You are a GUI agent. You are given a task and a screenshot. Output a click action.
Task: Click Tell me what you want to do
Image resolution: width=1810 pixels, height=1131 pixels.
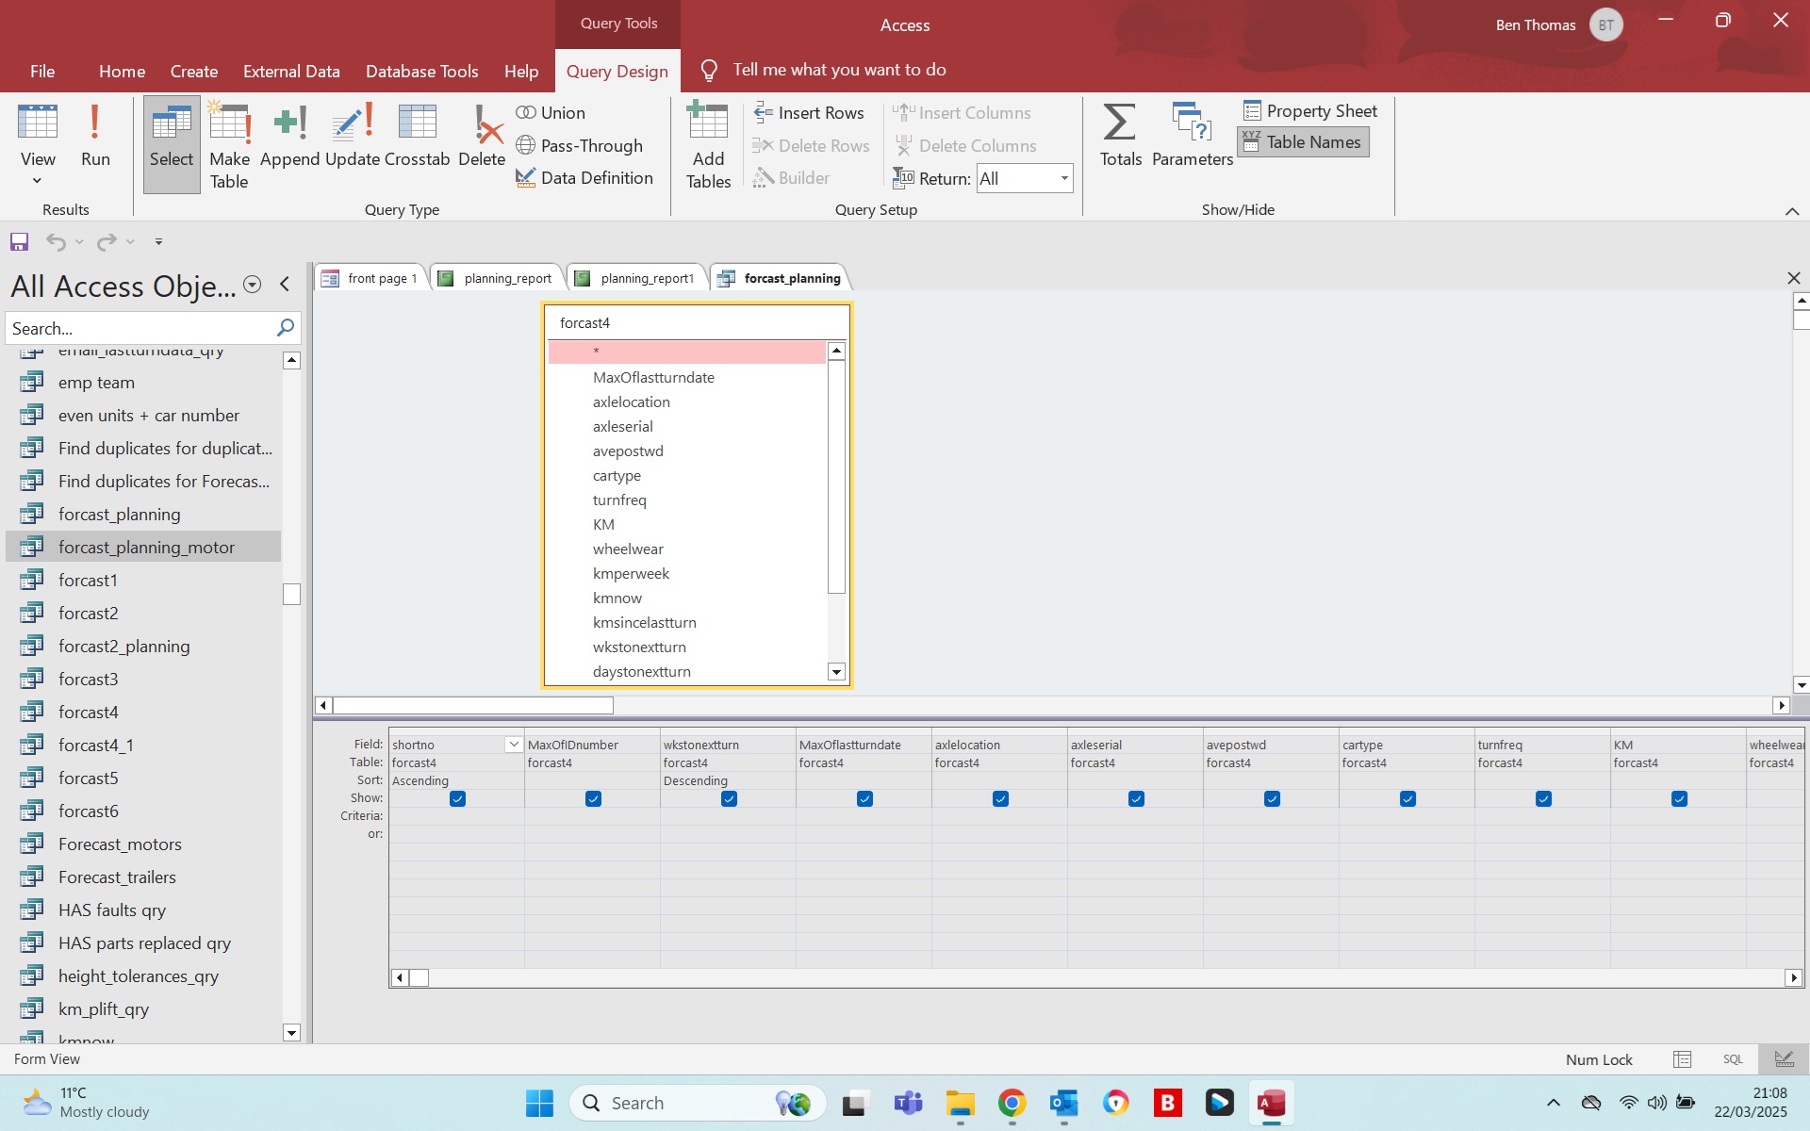839,70
